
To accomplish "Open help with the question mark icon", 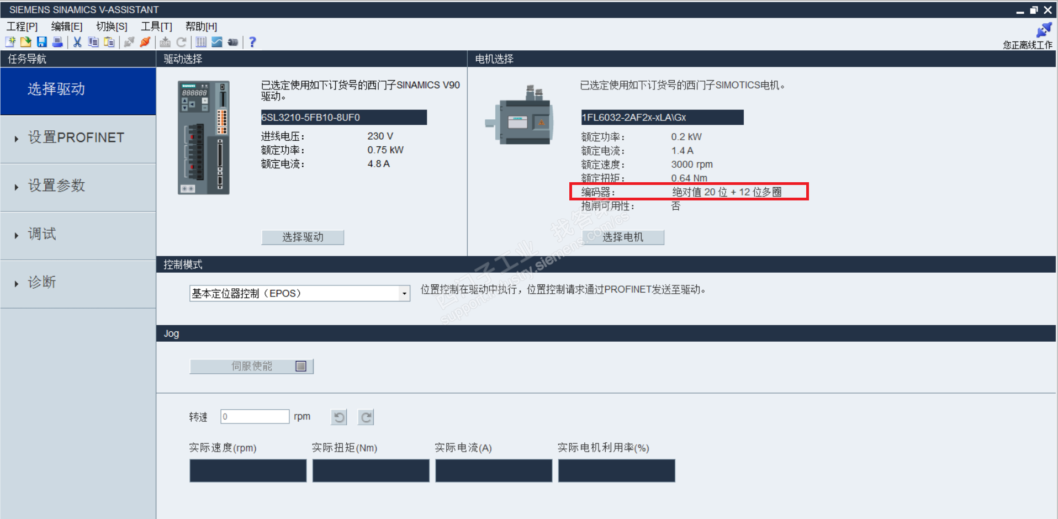I will point(252,42).
